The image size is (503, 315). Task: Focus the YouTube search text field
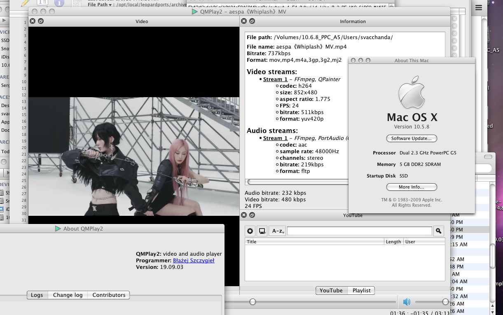click(360, 231)
